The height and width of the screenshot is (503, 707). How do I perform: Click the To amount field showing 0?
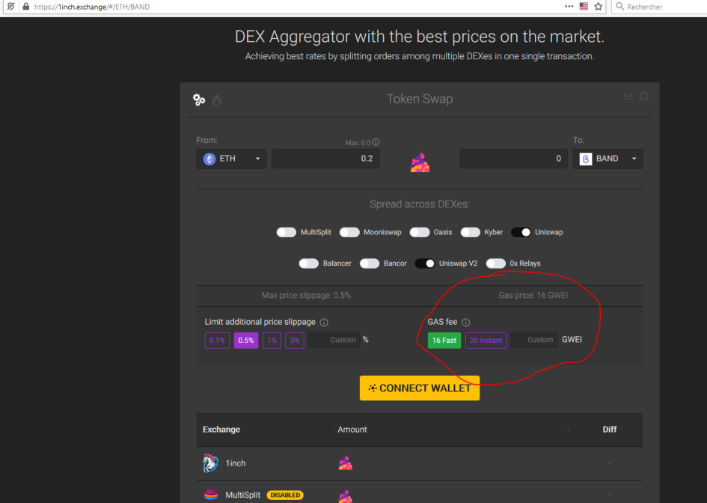[x=513, y=159]
